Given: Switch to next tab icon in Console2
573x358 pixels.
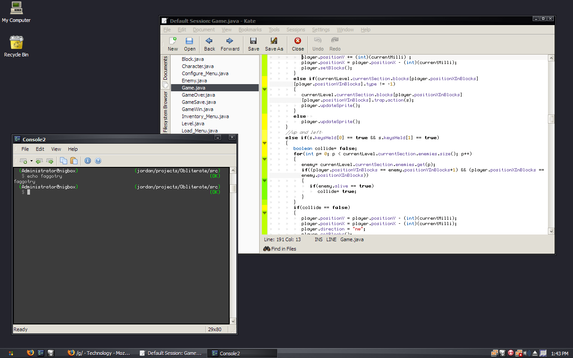Looking at the screenshot, I should [50, 161].
